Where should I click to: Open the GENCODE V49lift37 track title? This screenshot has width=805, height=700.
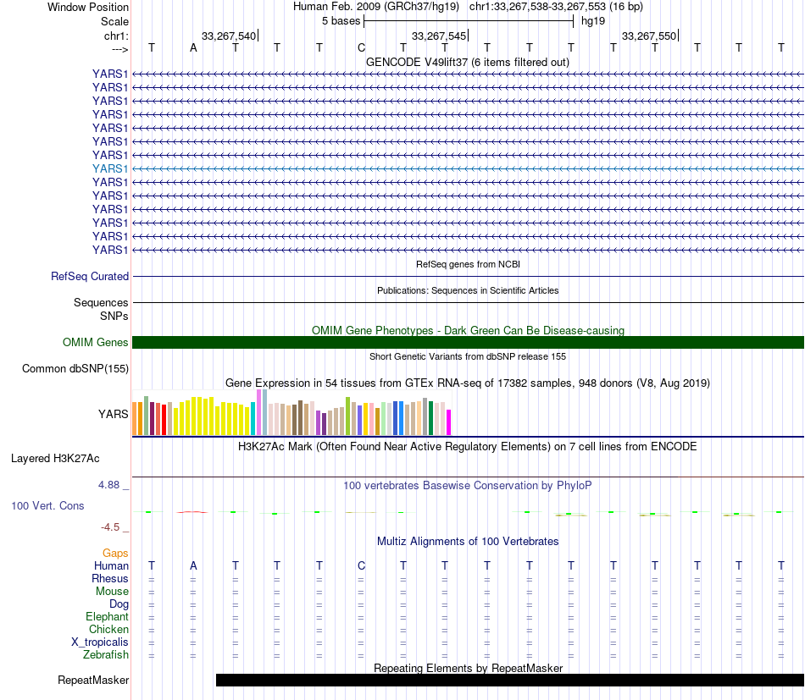click(468, 62)
